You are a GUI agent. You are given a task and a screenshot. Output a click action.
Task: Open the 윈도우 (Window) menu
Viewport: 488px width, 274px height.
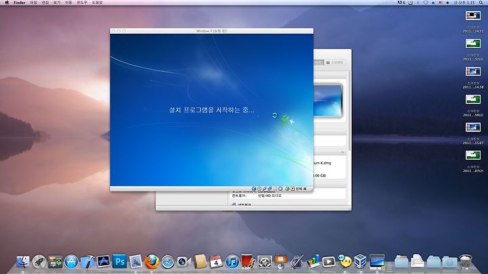pos(82,3)
